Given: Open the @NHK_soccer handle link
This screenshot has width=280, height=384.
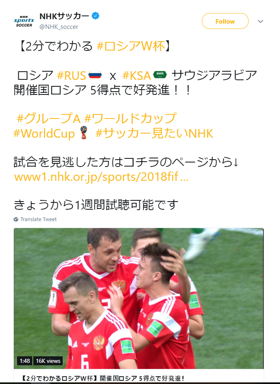Looking at the screenshot, I should [59, 27].
